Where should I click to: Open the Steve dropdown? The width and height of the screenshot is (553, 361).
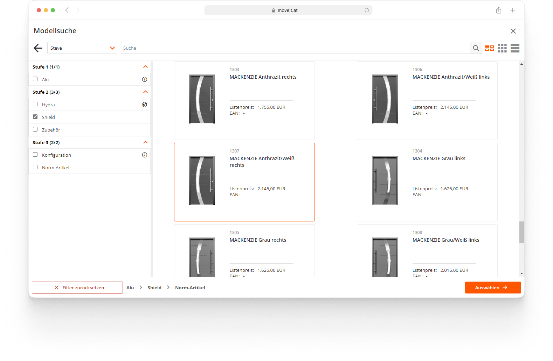[x=82, y=48]
